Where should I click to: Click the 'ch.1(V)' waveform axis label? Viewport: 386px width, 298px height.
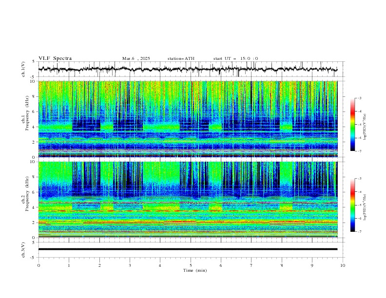point(23,69)
